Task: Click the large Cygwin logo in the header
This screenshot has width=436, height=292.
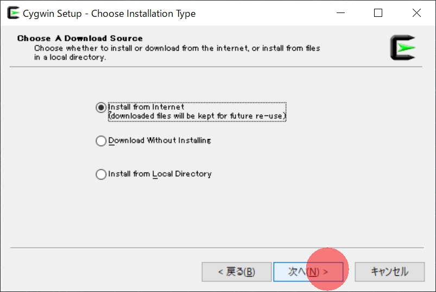Action: [x=403, y=48]
